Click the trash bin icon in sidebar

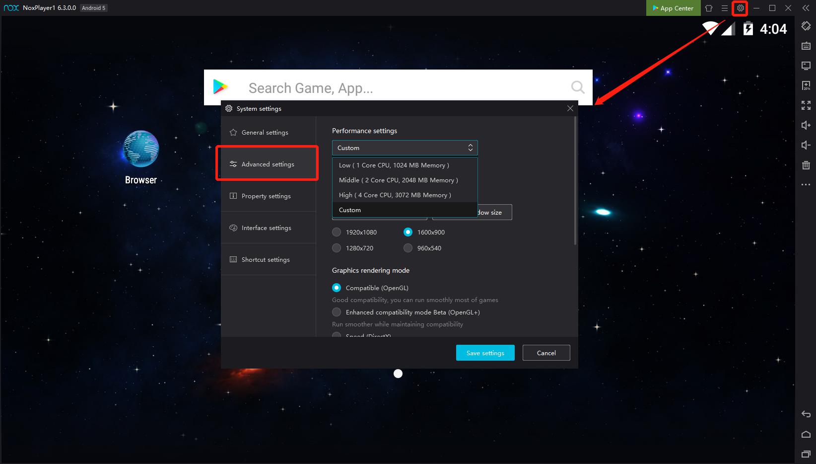[x=806, y=165]
